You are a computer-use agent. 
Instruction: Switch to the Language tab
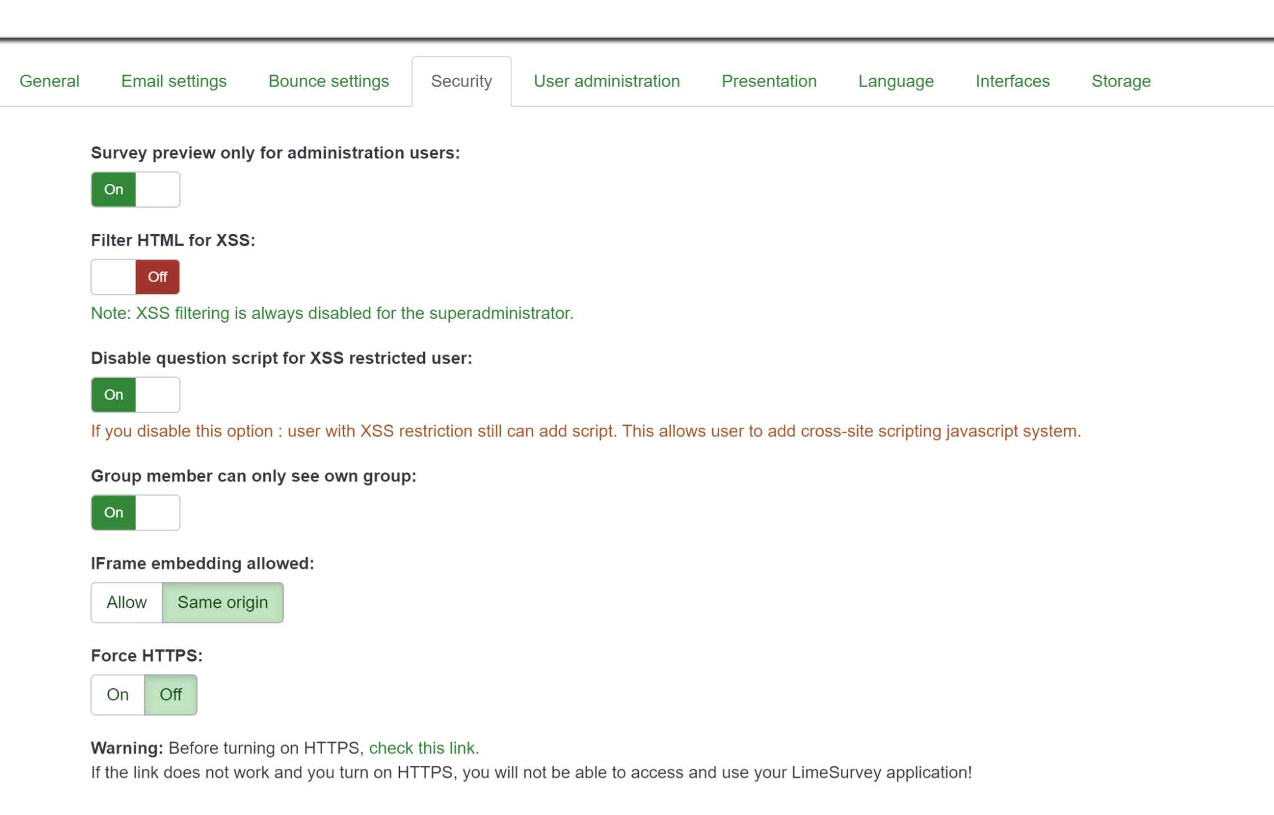click(x=896, y=81)
